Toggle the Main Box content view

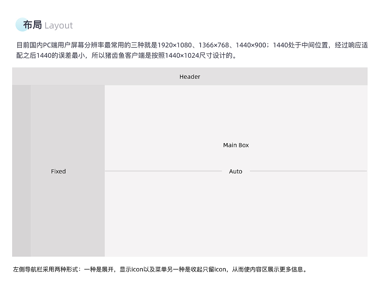tap(236, 145)
